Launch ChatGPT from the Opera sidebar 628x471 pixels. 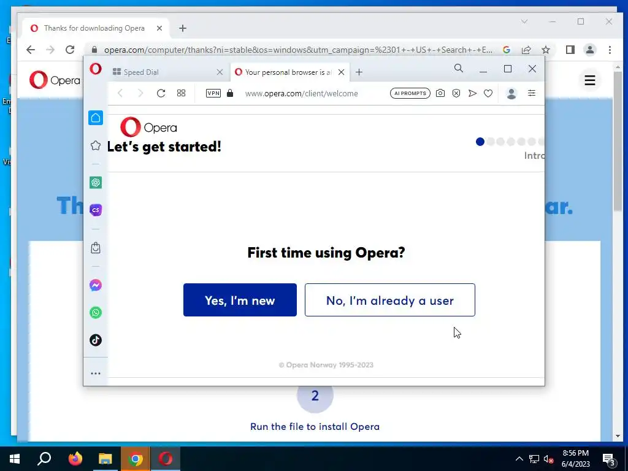point(95,183)
